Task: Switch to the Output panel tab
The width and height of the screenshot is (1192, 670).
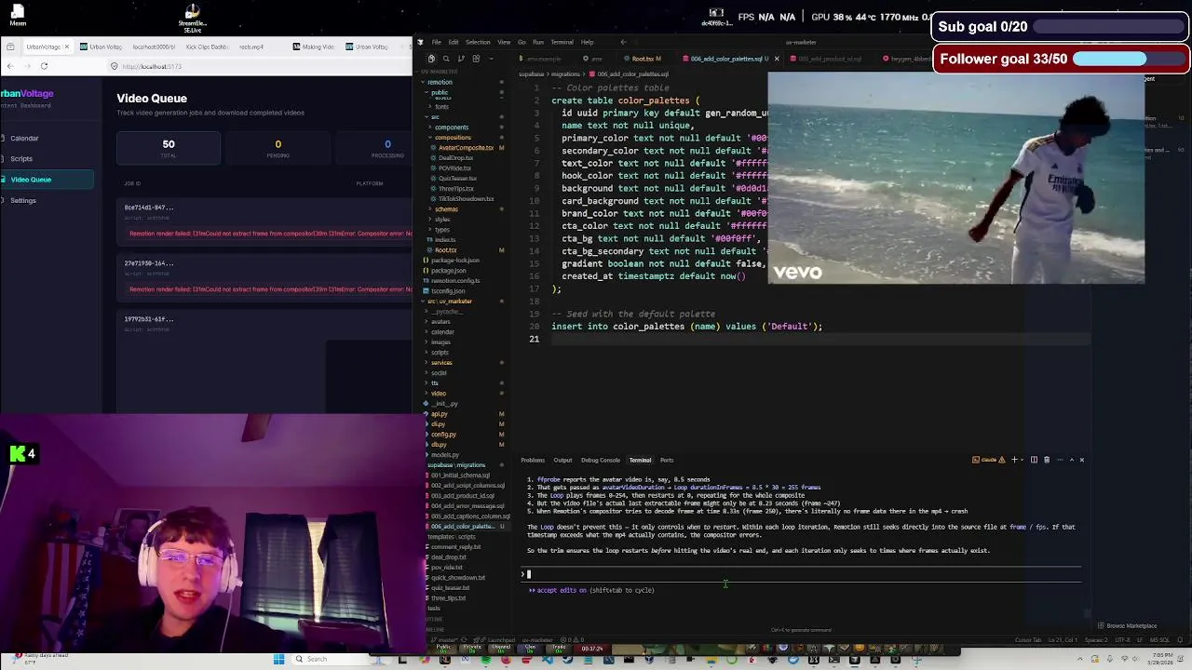Action: [562, 461]
